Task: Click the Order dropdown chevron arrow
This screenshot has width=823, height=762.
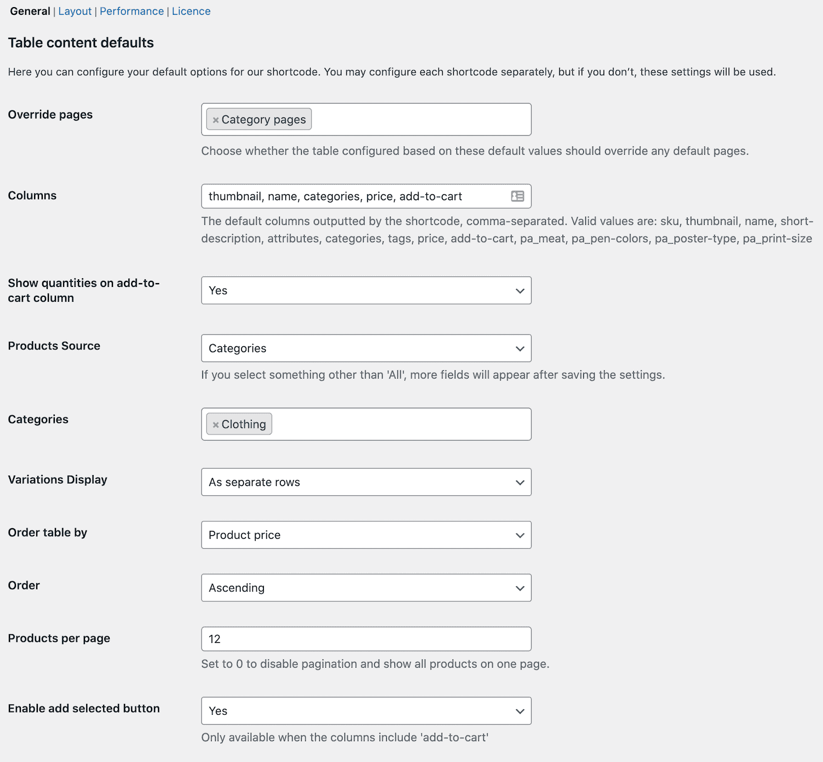Action: 520,588
